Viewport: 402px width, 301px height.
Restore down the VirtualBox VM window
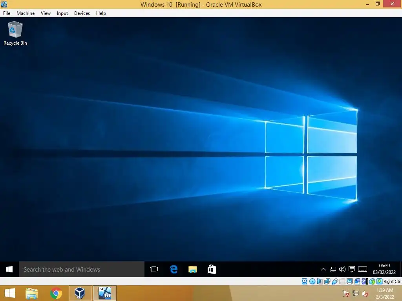[x=378, y=4]
